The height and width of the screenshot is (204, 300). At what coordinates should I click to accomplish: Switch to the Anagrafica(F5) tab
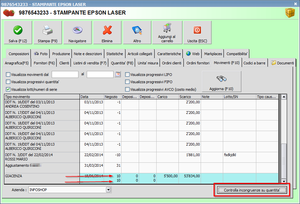17,63
